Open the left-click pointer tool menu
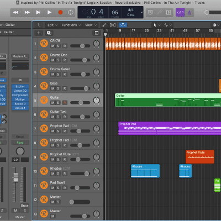Viewport: 221px width, 221px height. tap(157, 25)
